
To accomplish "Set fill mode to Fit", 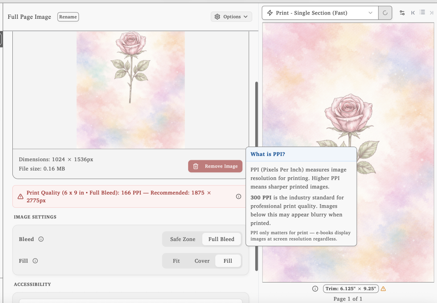I will 176,261.
